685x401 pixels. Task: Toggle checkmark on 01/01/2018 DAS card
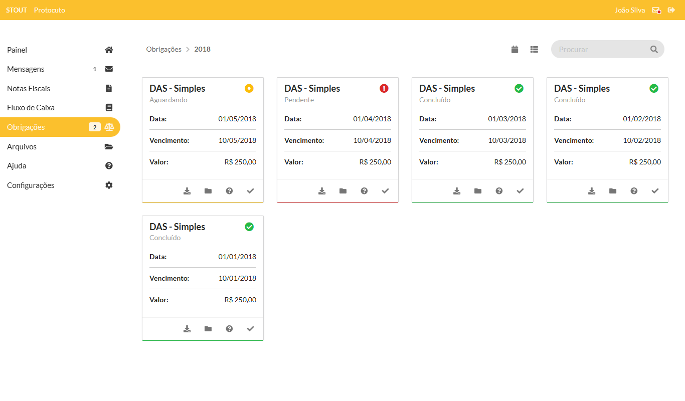coord(251,329)
